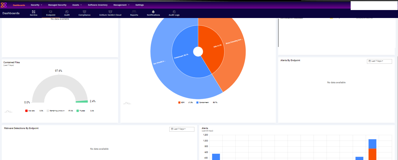
Task: Click the Alerts By Endpoint title
Action: pyautogui.click(x=290, y=60)
